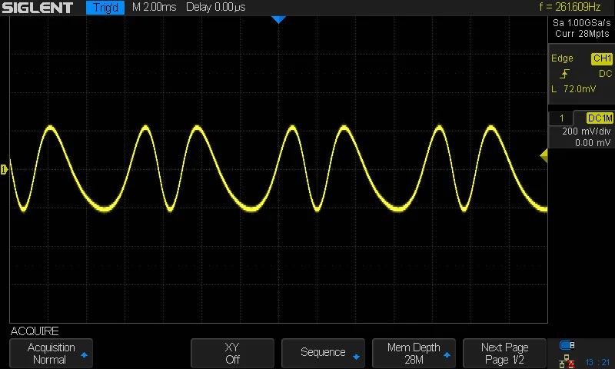Toggle XY mode Off button
This screenshot has height=369, width=615.
pyautogui.click(x=232, y=354)
